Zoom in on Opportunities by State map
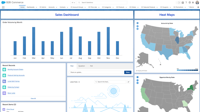The image size is (200, 112). [138, 80]
